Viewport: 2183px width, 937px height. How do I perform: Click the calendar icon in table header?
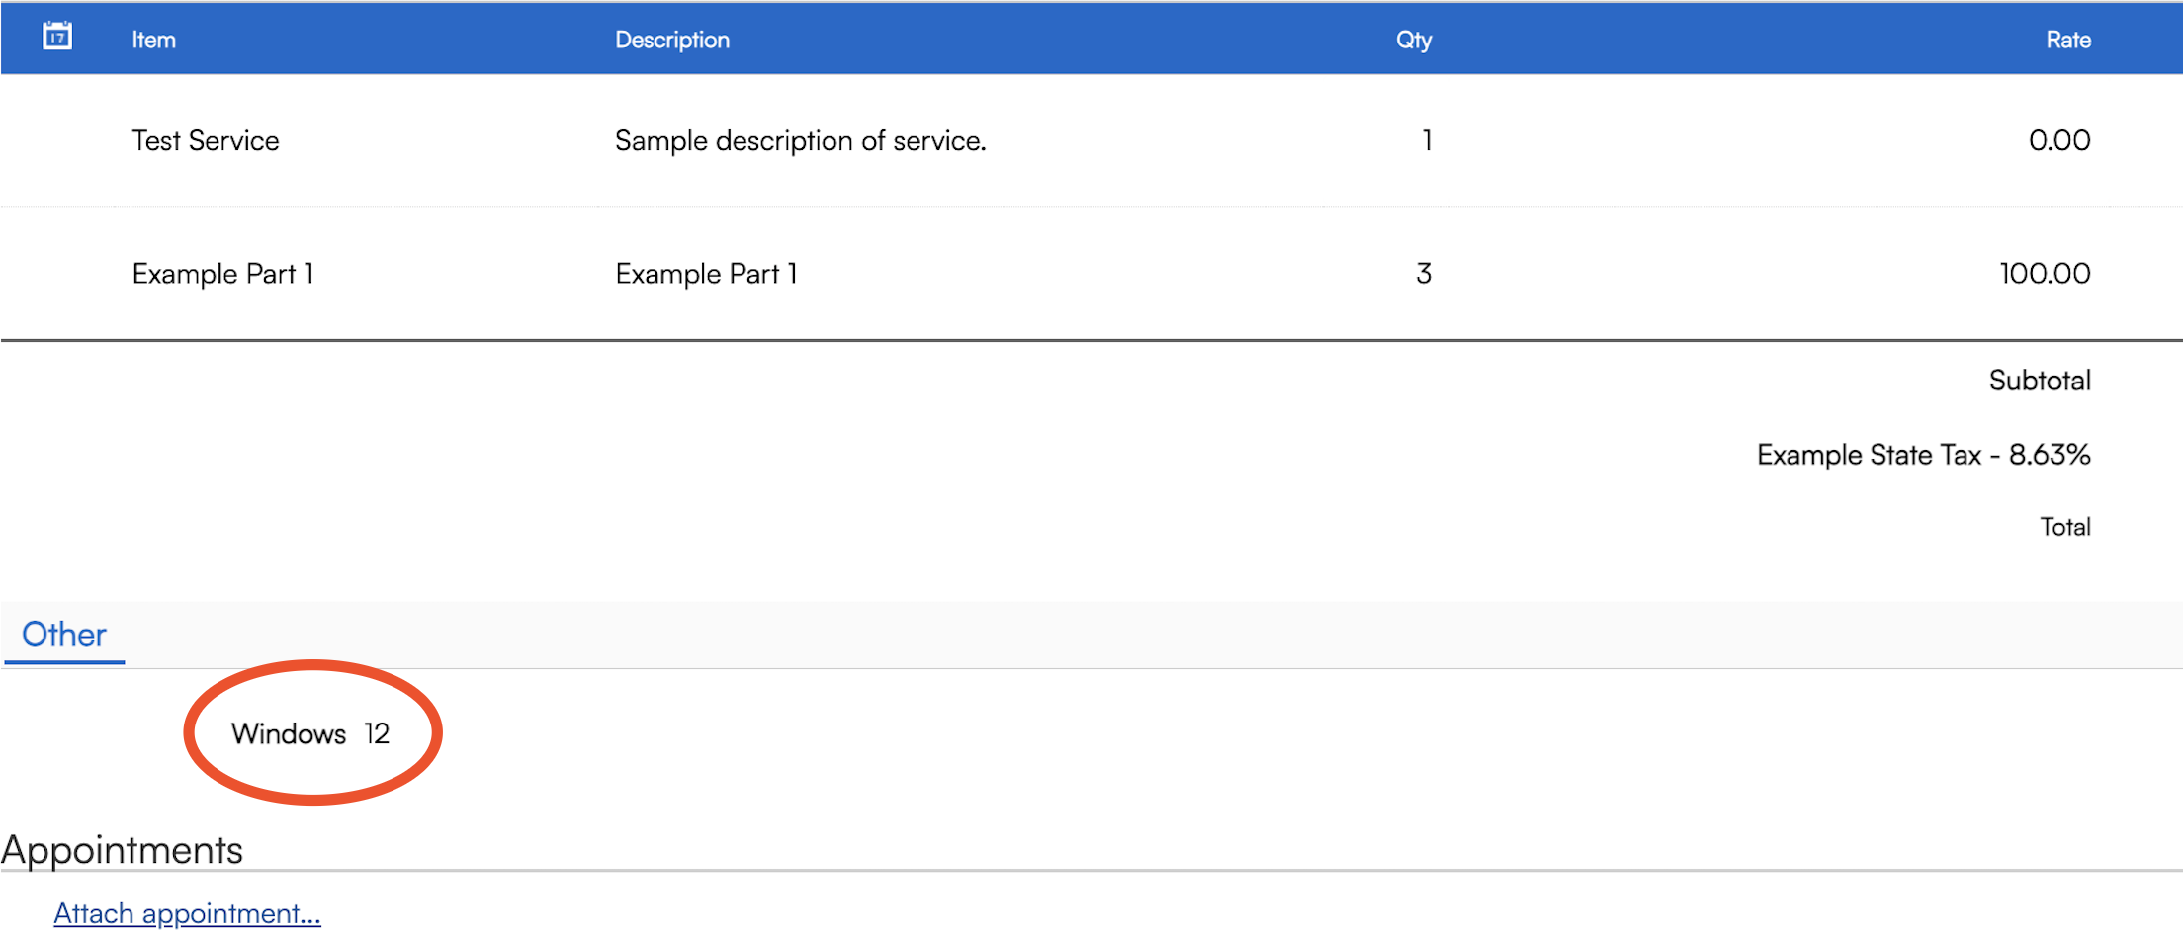57,37
